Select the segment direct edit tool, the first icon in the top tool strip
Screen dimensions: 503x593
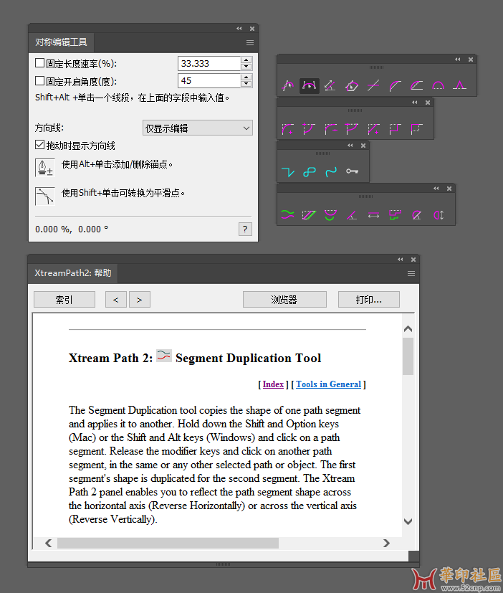(287, 86)
